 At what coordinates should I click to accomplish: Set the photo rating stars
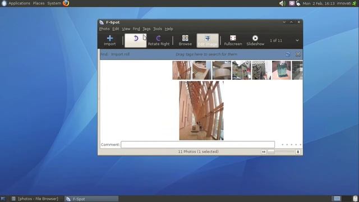coord(291,145)
